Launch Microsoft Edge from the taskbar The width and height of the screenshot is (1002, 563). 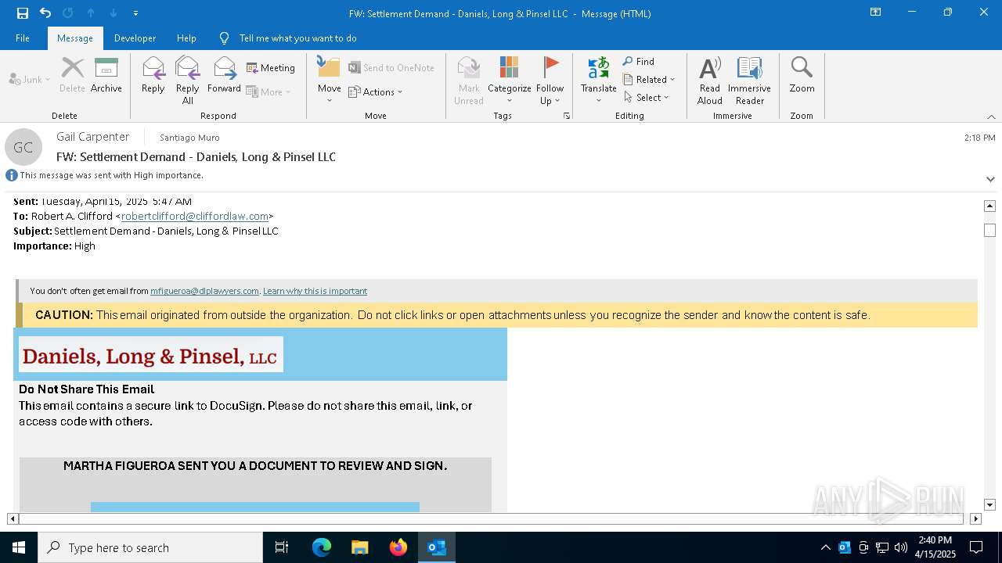(322, 547)
